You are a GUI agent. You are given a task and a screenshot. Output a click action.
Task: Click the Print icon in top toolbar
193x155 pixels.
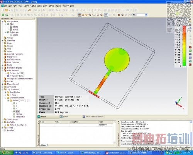tap(29, 10)
